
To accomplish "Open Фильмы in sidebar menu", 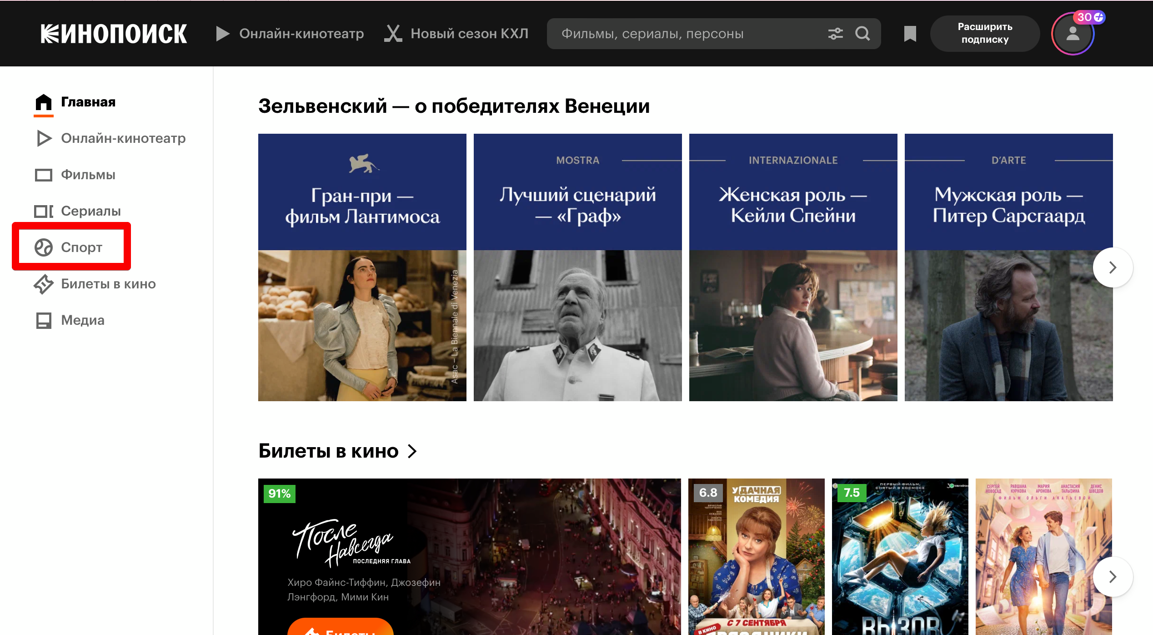I will tap(88, 175).
